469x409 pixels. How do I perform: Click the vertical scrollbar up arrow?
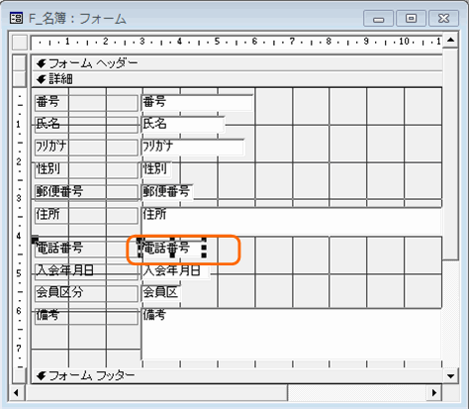click(x=450, y=41)
